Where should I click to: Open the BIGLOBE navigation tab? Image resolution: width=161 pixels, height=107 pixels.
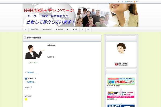coord(47,29)
